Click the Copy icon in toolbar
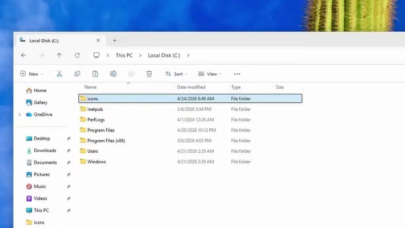 tap(77, 74)
